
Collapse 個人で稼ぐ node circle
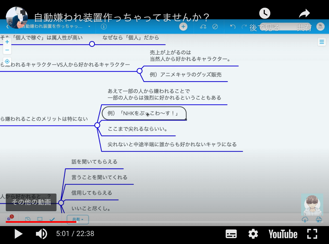coord(92,44)
